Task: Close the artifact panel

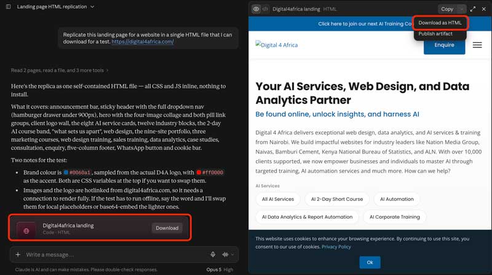Action: point(484,9)
